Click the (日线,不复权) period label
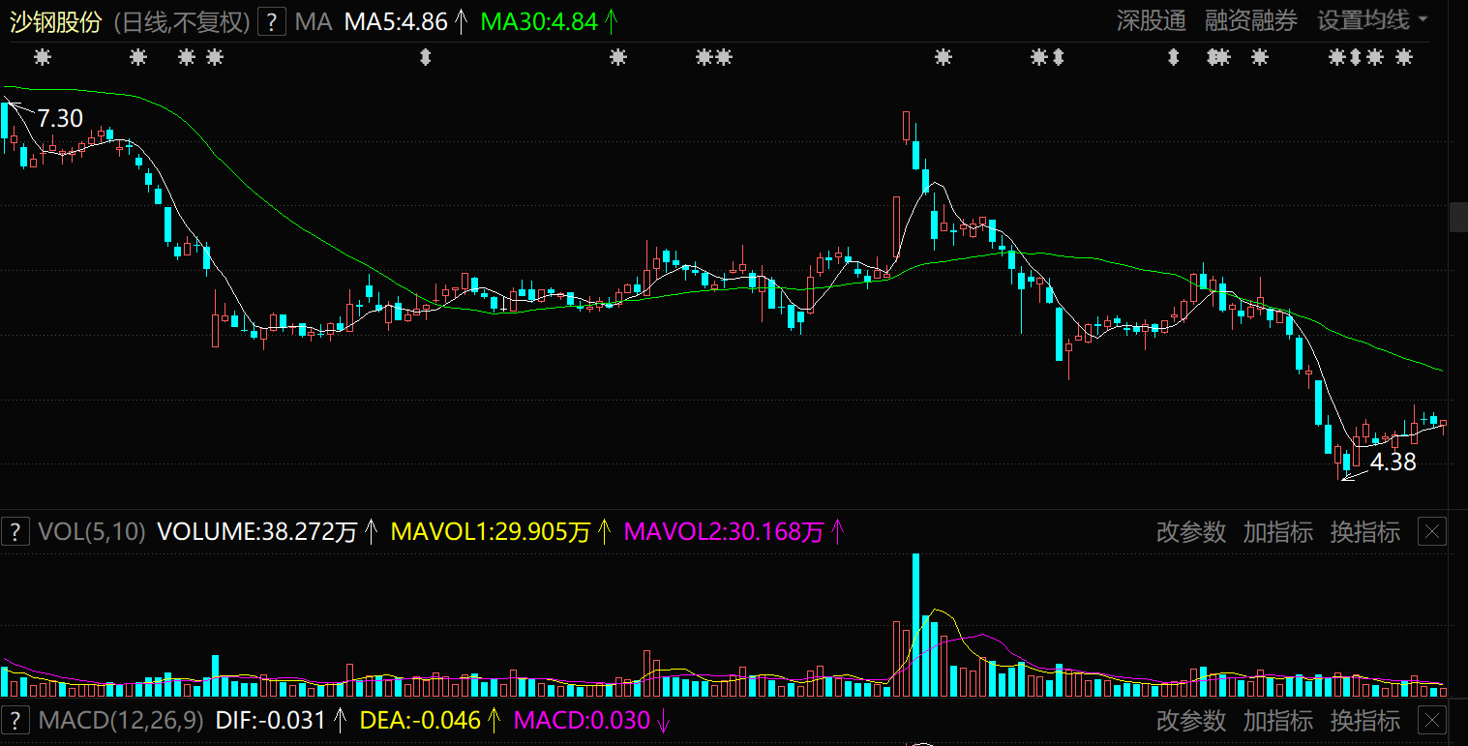This screenshot has width=1468, height=746. (182, 21)
